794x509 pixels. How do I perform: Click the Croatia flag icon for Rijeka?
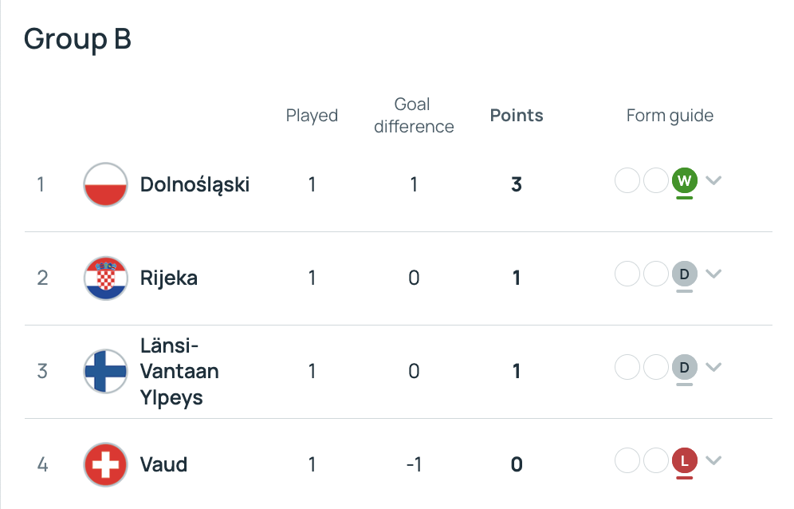[x=105, y=278]
